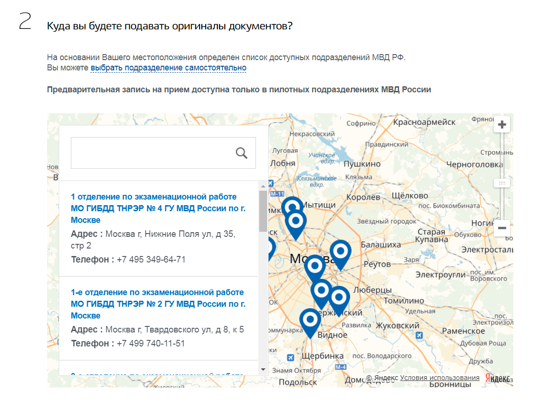Select pin partly hidden behind list panel
The width and height of the screenshot is (559, 401).
pyautogui.click(x=271, y=249)
